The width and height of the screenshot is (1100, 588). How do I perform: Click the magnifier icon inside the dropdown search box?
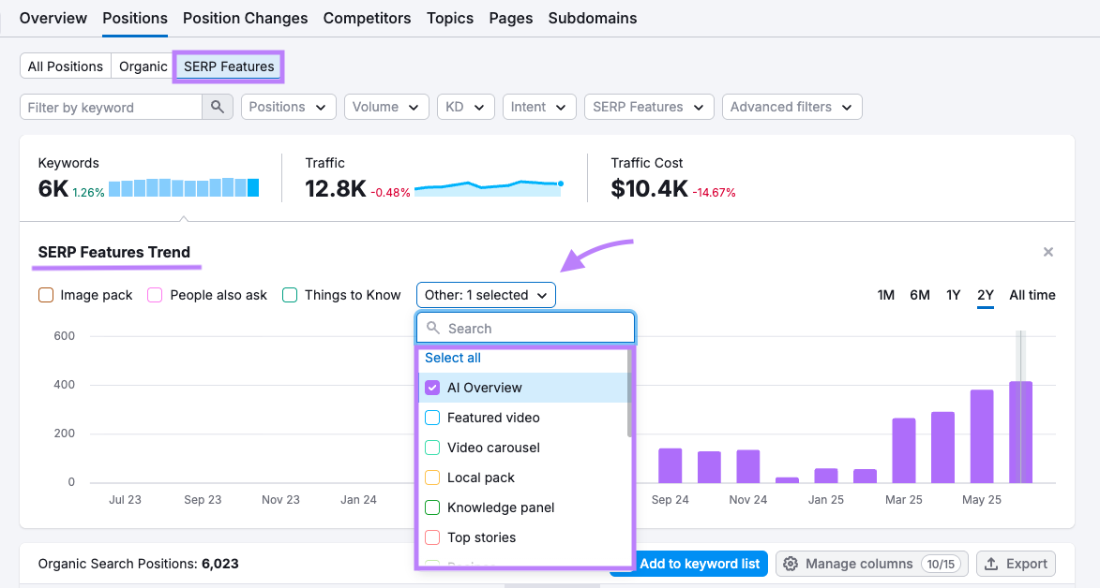(x=432, y=328)
